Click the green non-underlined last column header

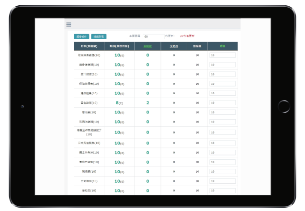(x=222, y=46)
